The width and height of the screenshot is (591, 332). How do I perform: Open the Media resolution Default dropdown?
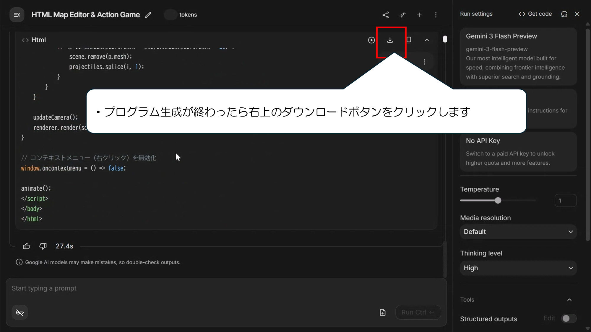coord(518,232)
